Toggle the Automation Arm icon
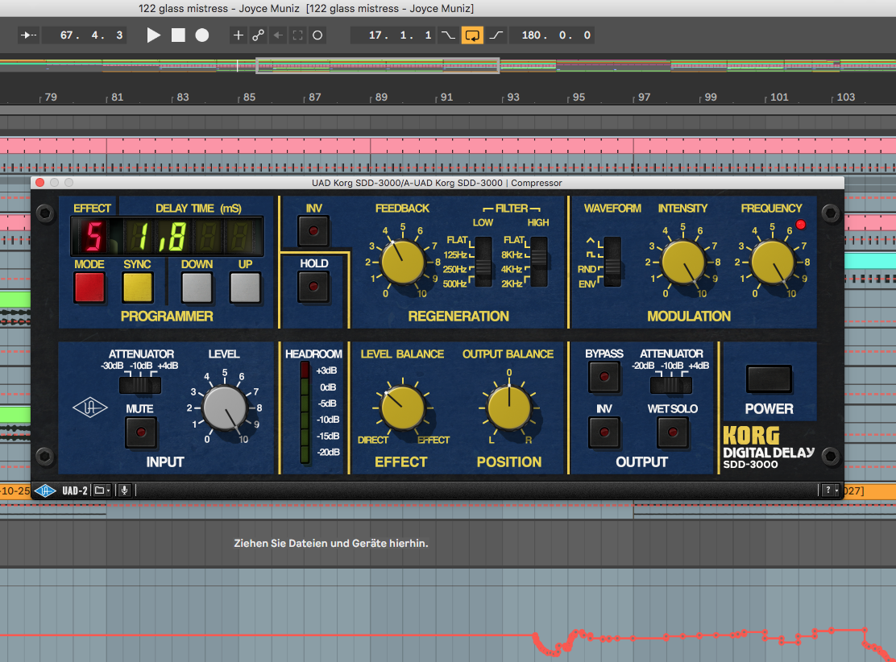Image resolution: width=896 pixels, height=662 pixels. coord(258,35)
